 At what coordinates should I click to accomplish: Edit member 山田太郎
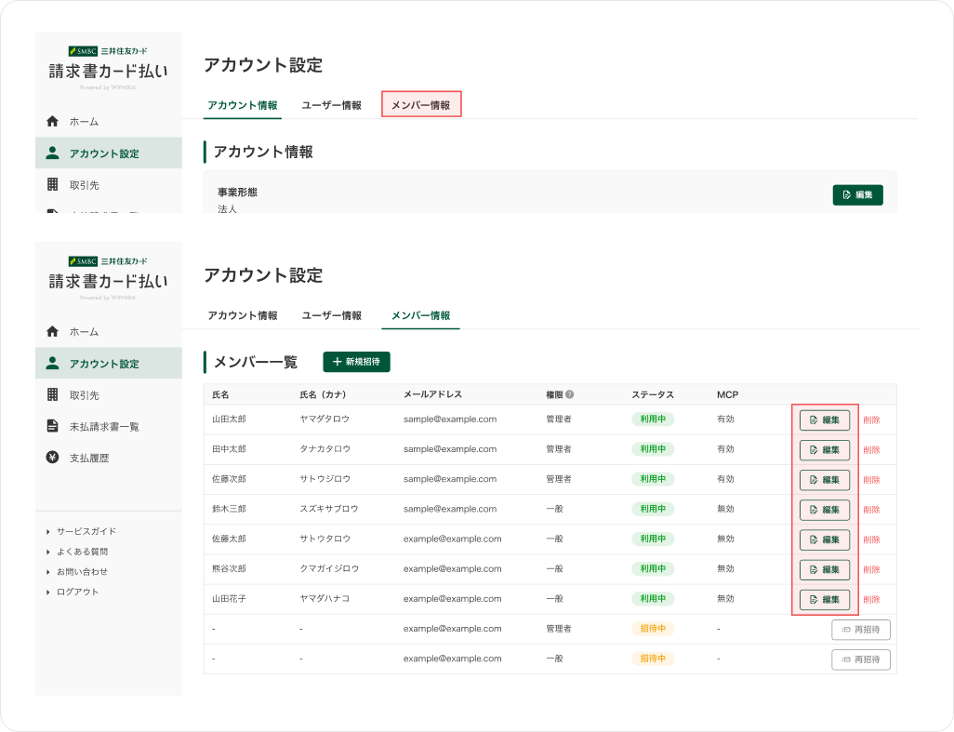click(x=825, y=419)
